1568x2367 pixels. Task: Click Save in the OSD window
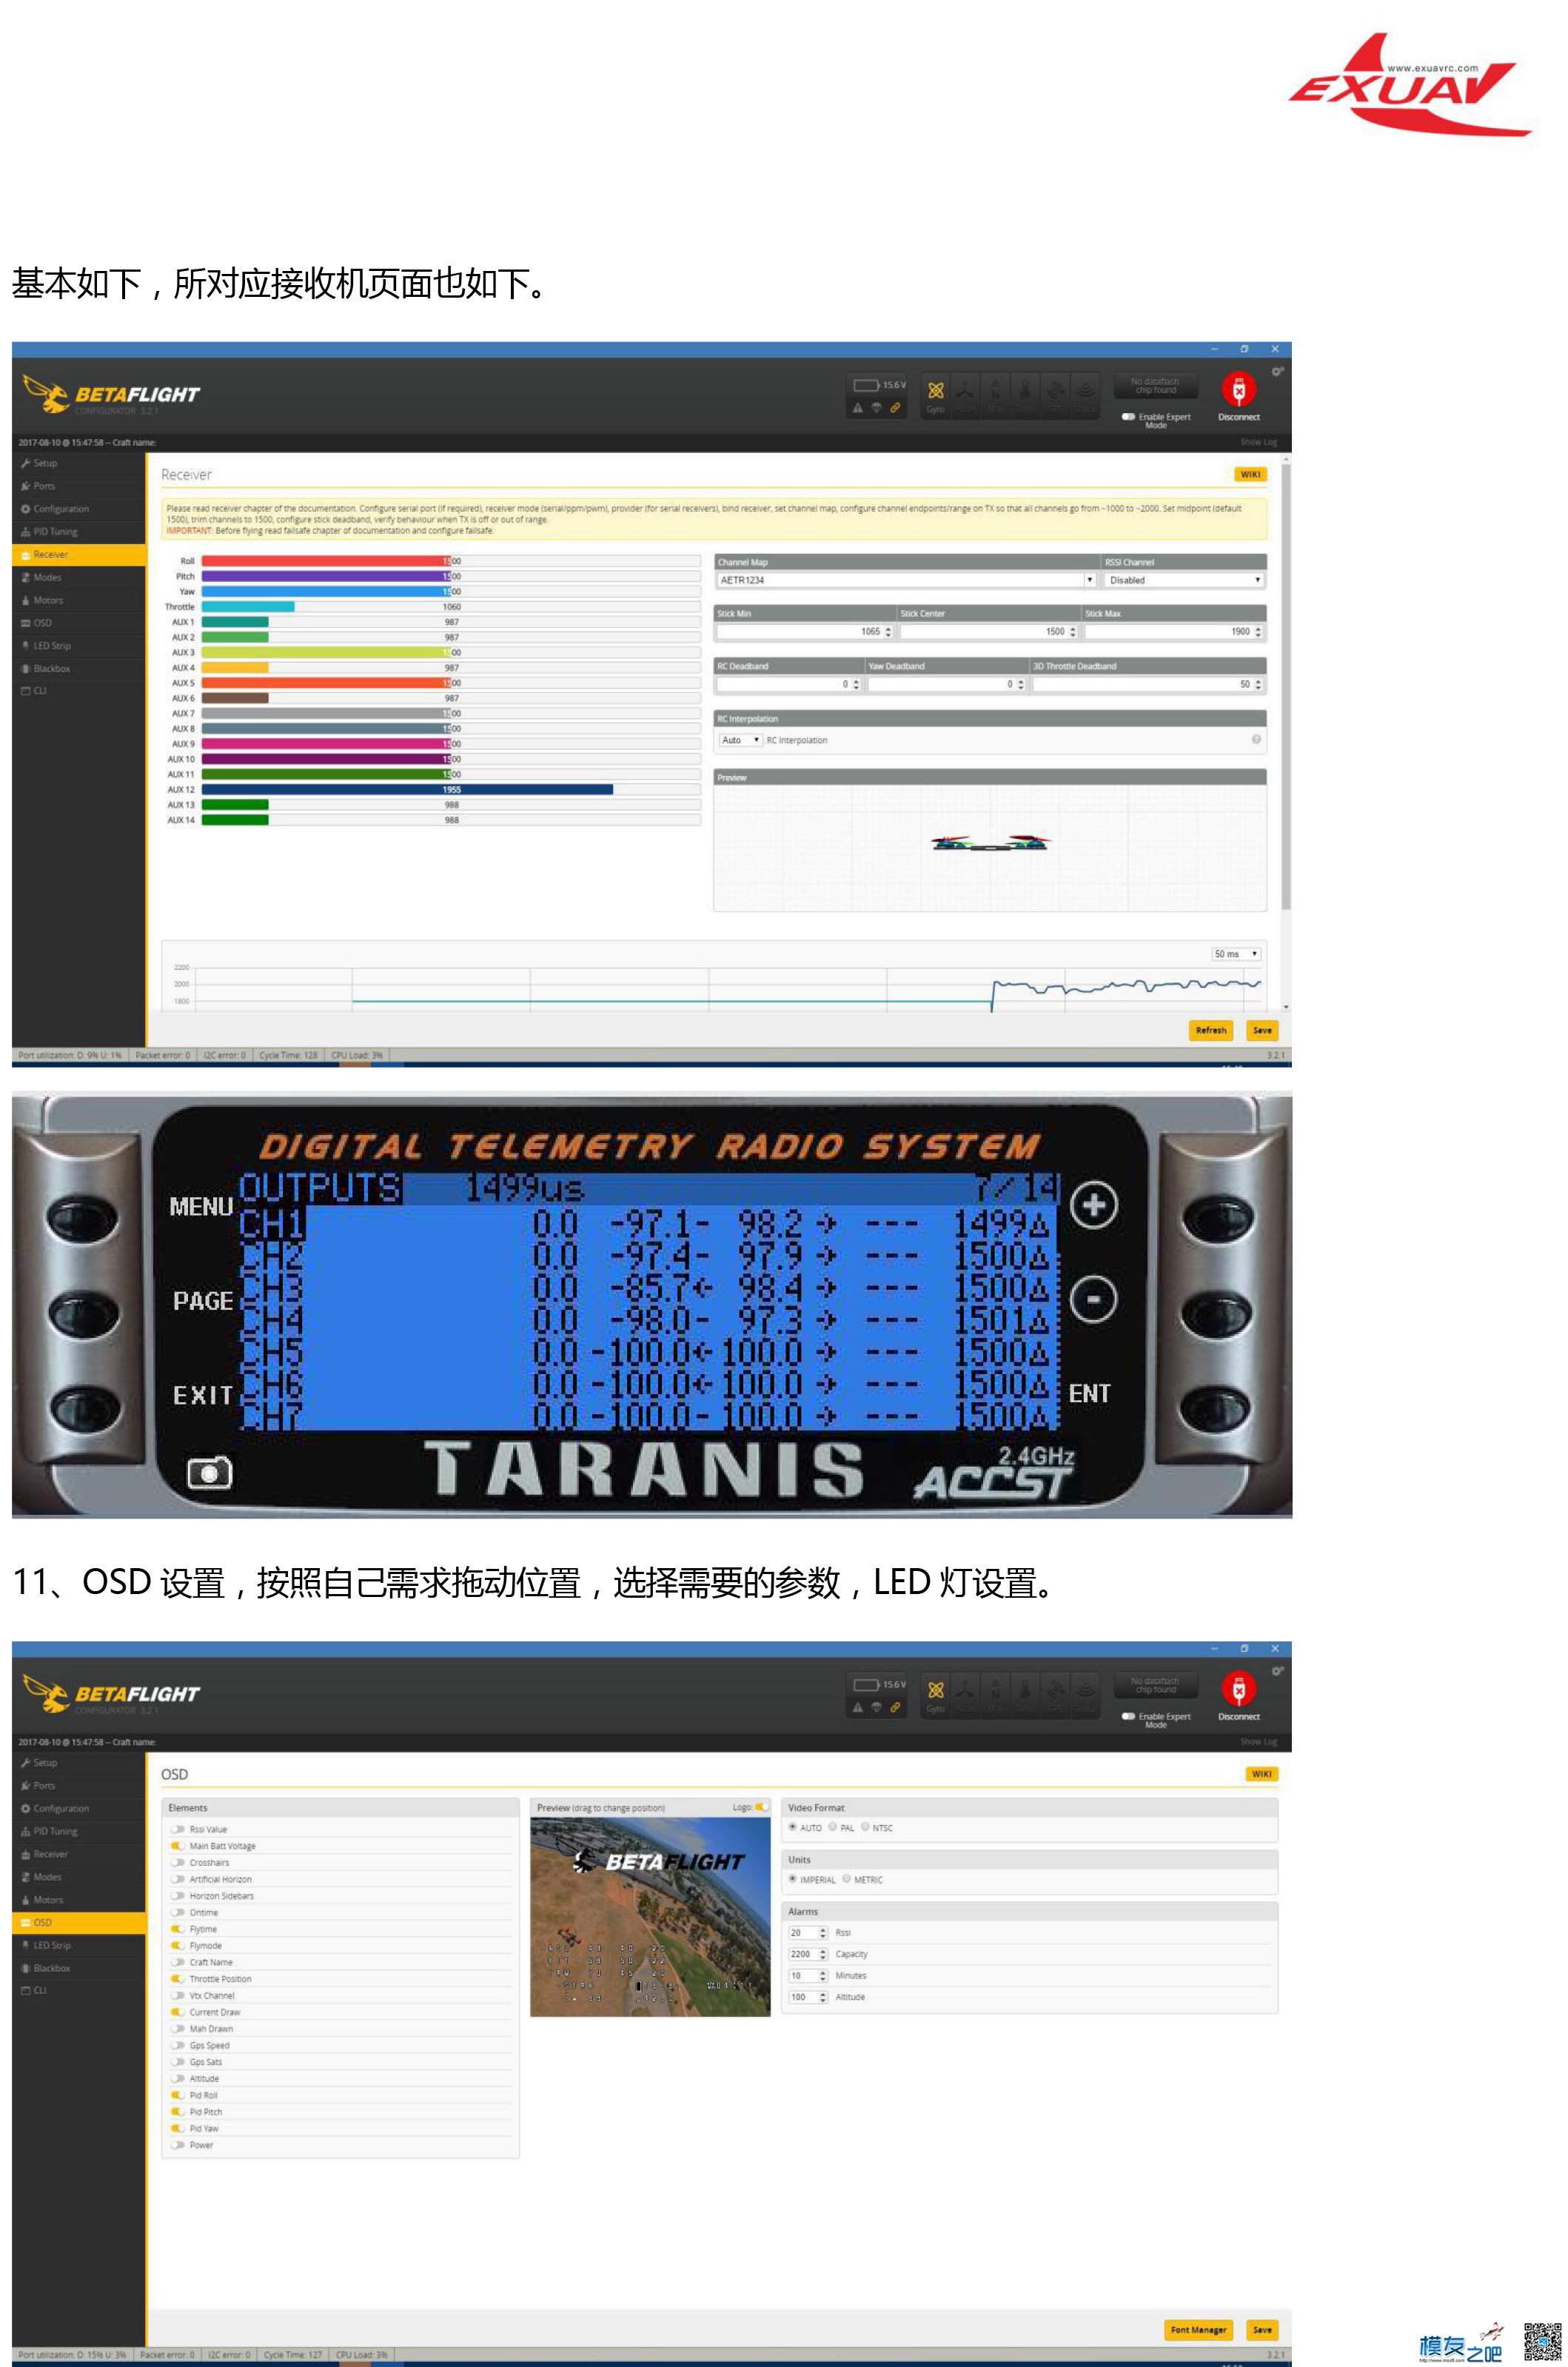1262,2329
